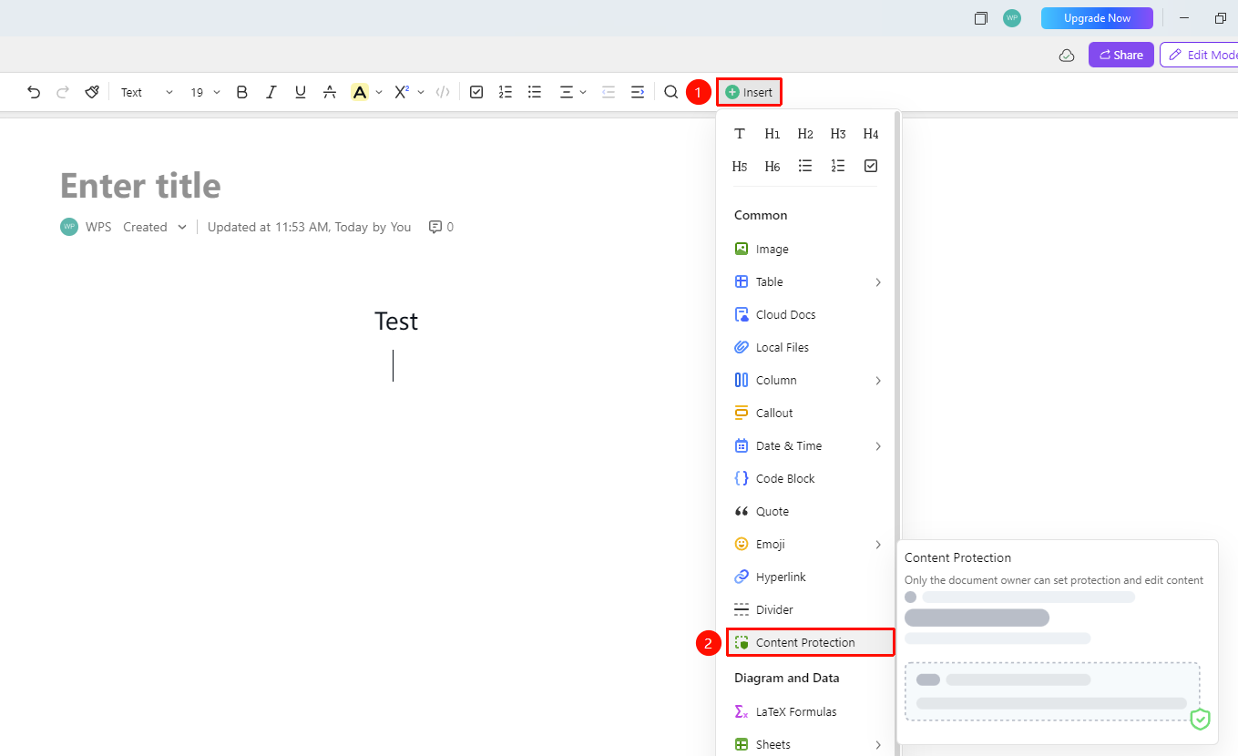This screenshot has height=756, width=1238.
Task: Click the Enter title field
Action: point(140,186)
